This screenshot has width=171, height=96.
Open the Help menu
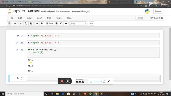(69, 18)
